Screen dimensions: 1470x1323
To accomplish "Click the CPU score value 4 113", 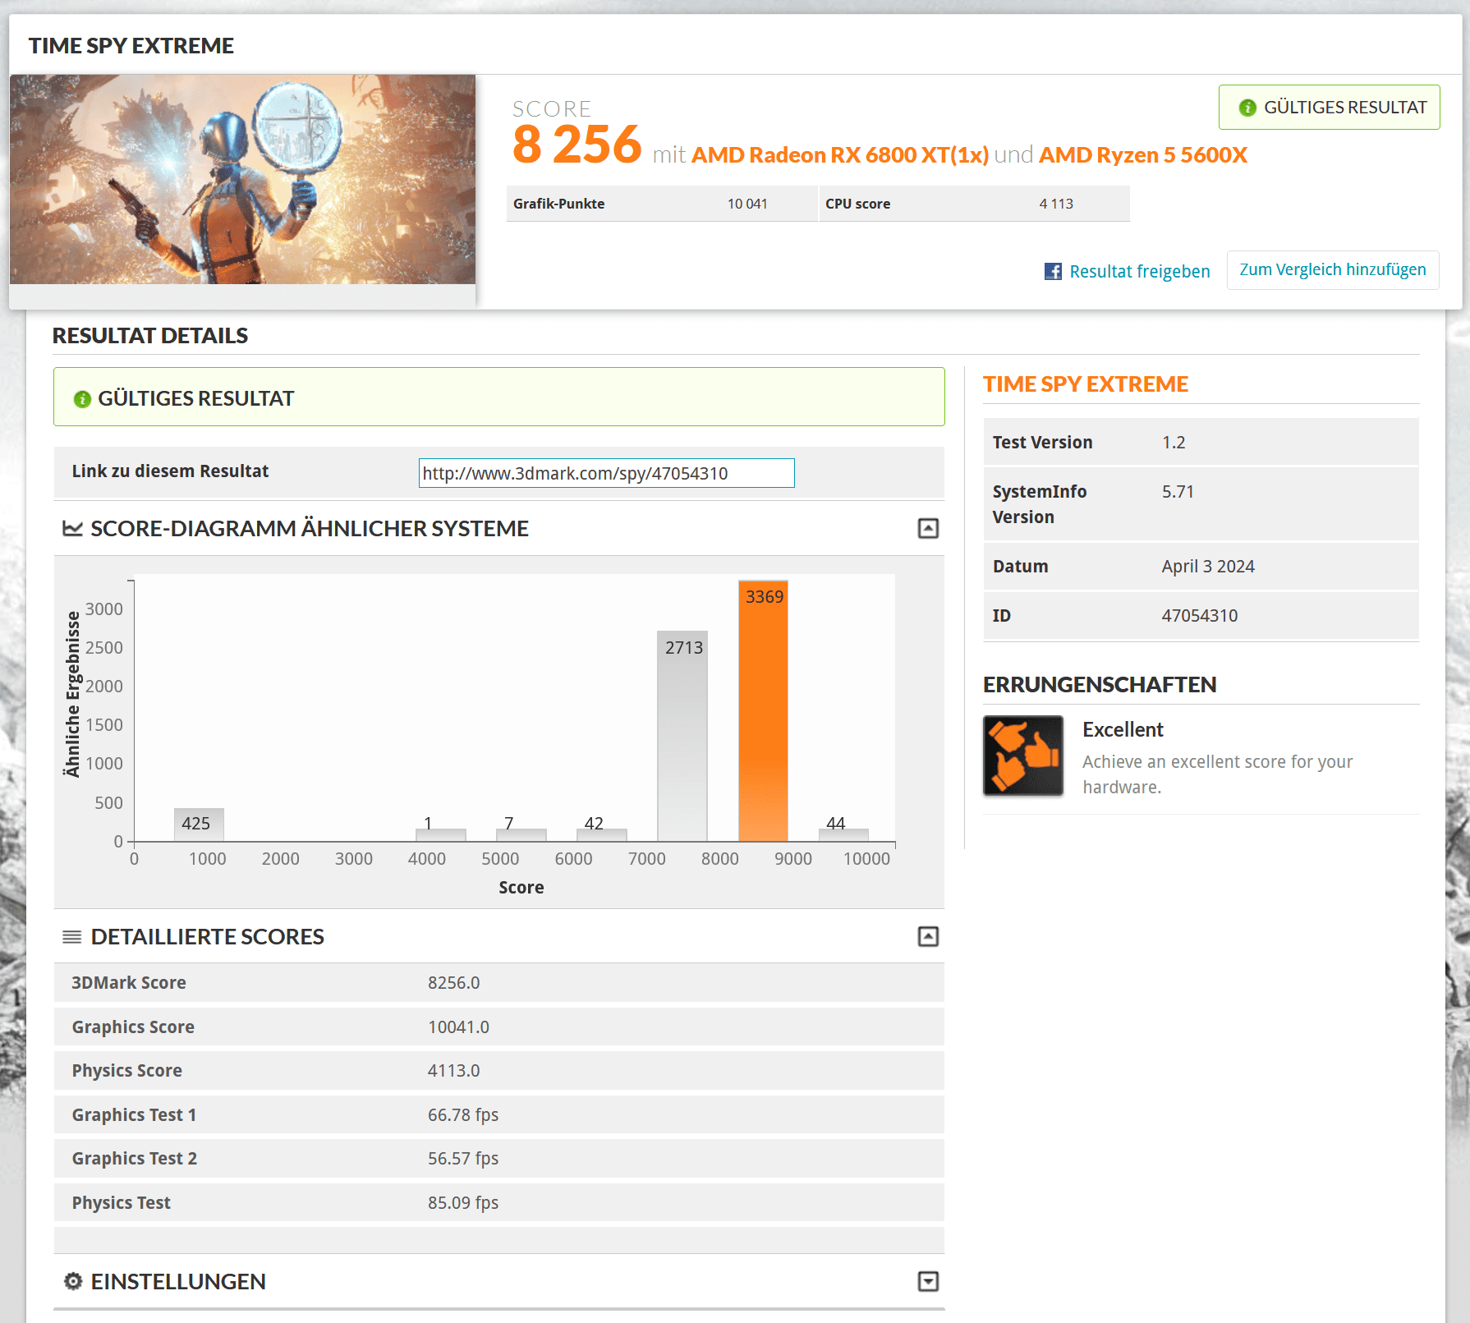I will click(x=1056, y=204).
